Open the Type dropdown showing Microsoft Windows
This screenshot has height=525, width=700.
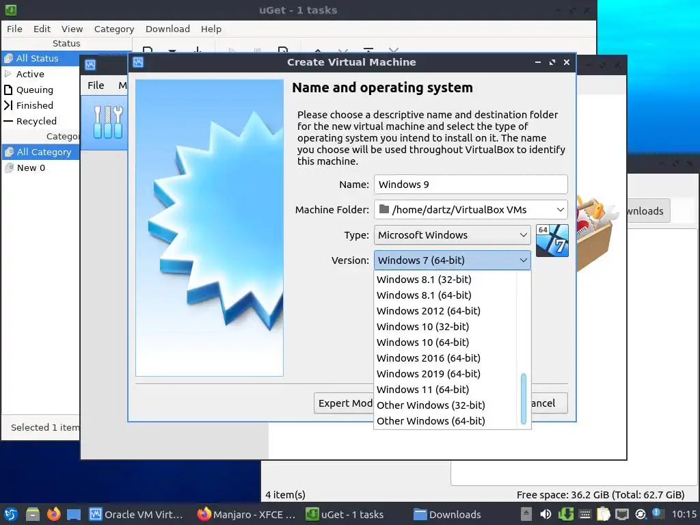point(453,235)
